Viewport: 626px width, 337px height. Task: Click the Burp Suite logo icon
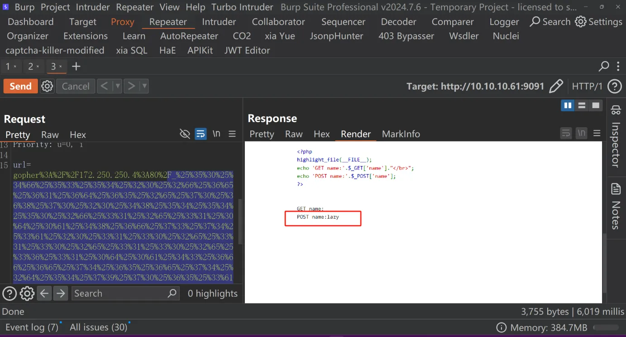point(6,7)
